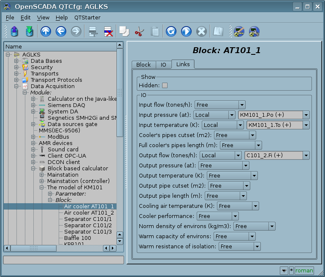The height and width of the screenshot is (277, 325).
Task: Click the Load from database icon
Action: pos(14,32)
